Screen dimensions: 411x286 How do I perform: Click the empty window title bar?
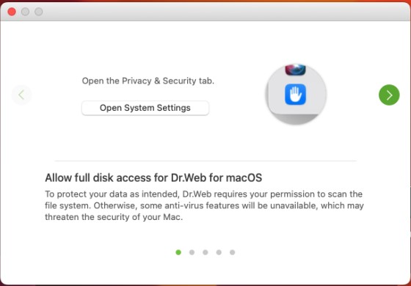[225, 12]
